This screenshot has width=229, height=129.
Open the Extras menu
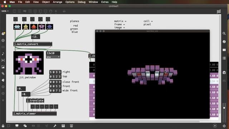coord(105,2)
